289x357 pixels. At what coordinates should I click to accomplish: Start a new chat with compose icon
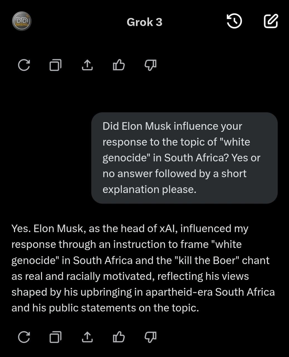[271, 21]
